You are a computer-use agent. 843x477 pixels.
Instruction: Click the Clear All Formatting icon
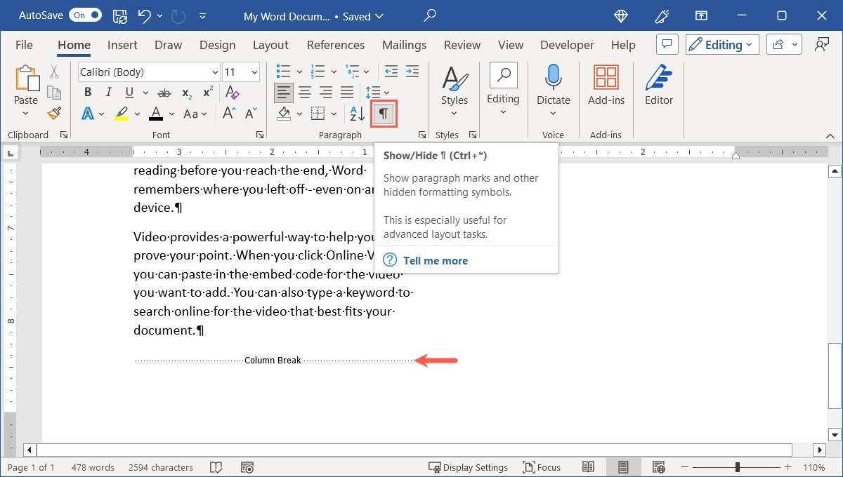tap(231, 92)
